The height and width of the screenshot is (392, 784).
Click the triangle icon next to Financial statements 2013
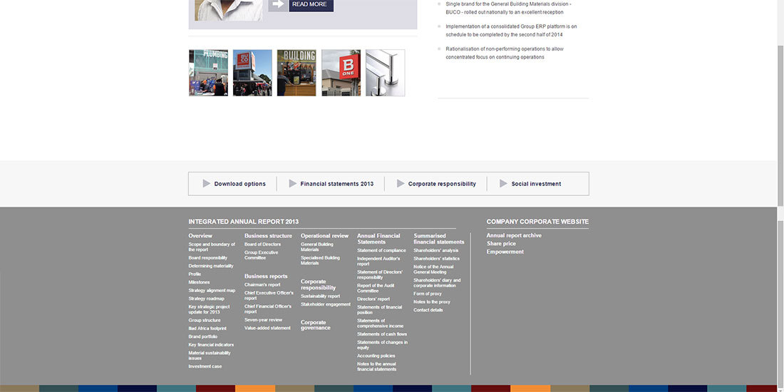tap(292, 183)
